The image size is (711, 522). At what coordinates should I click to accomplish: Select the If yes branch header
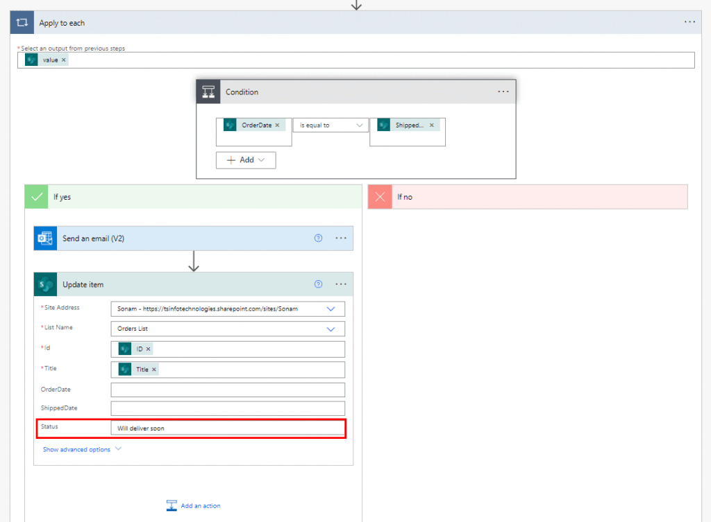point(194,196)
